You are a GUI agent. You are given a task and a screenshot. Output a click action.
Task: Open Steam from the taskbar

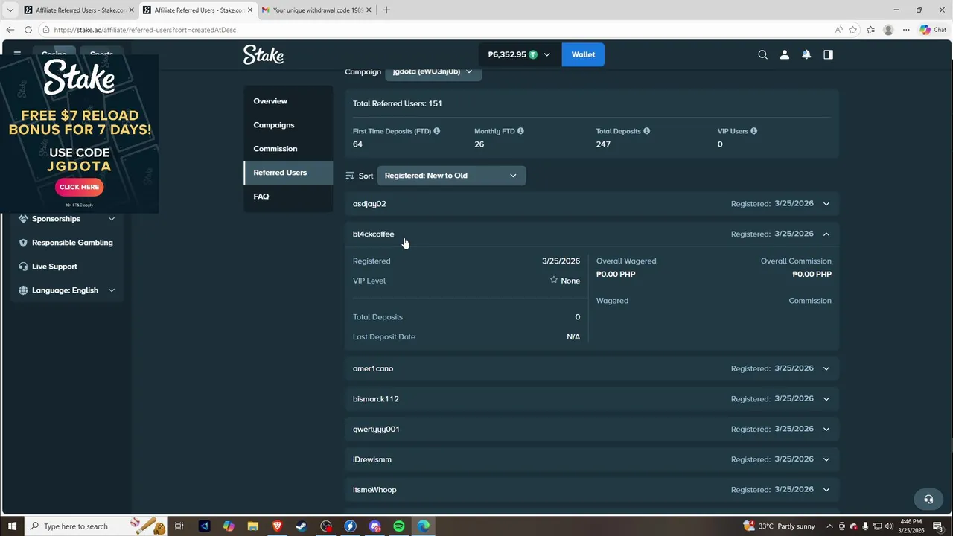(x=302, y=526)
